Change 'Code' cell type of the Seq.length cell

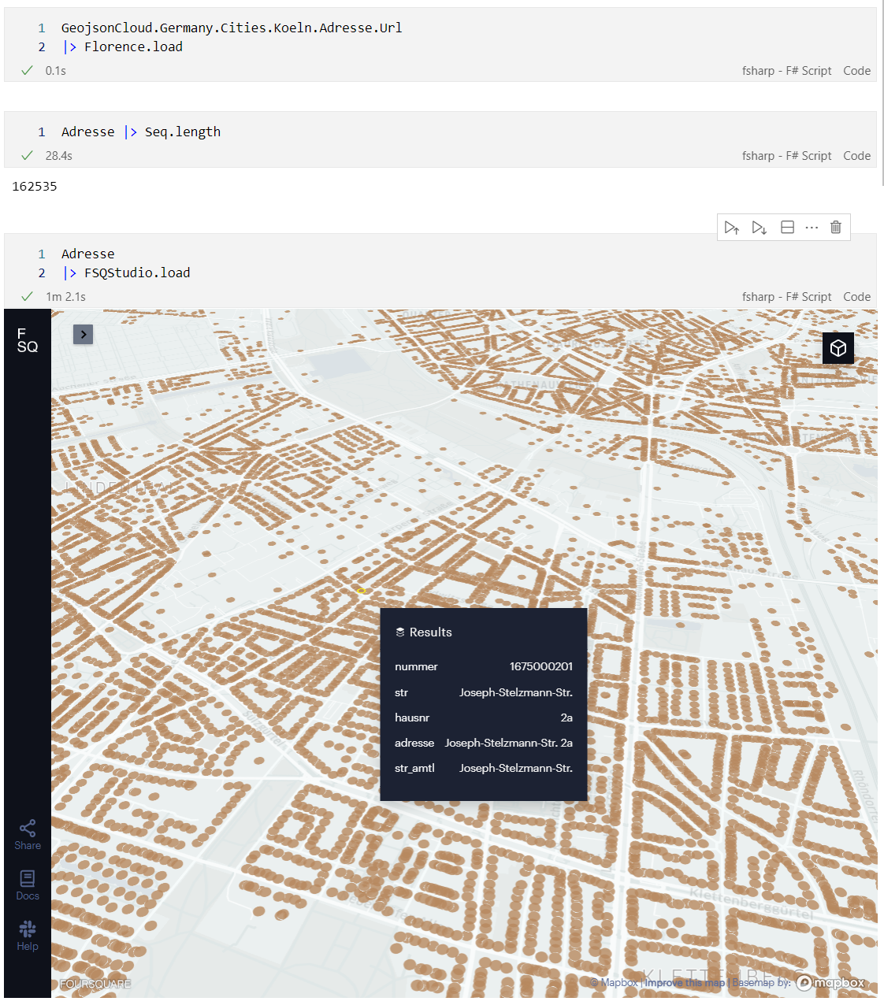pyautogui.click(x=856, y=155)
